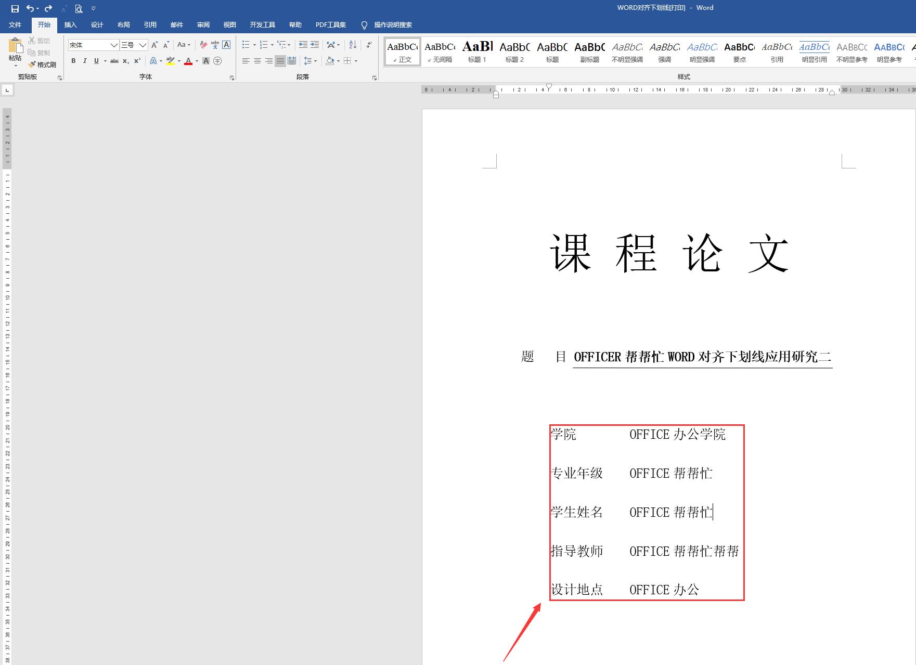Viewport: 916px width, 665px height.
Task: Select the bullet list icon
Action: coord(245,45)
